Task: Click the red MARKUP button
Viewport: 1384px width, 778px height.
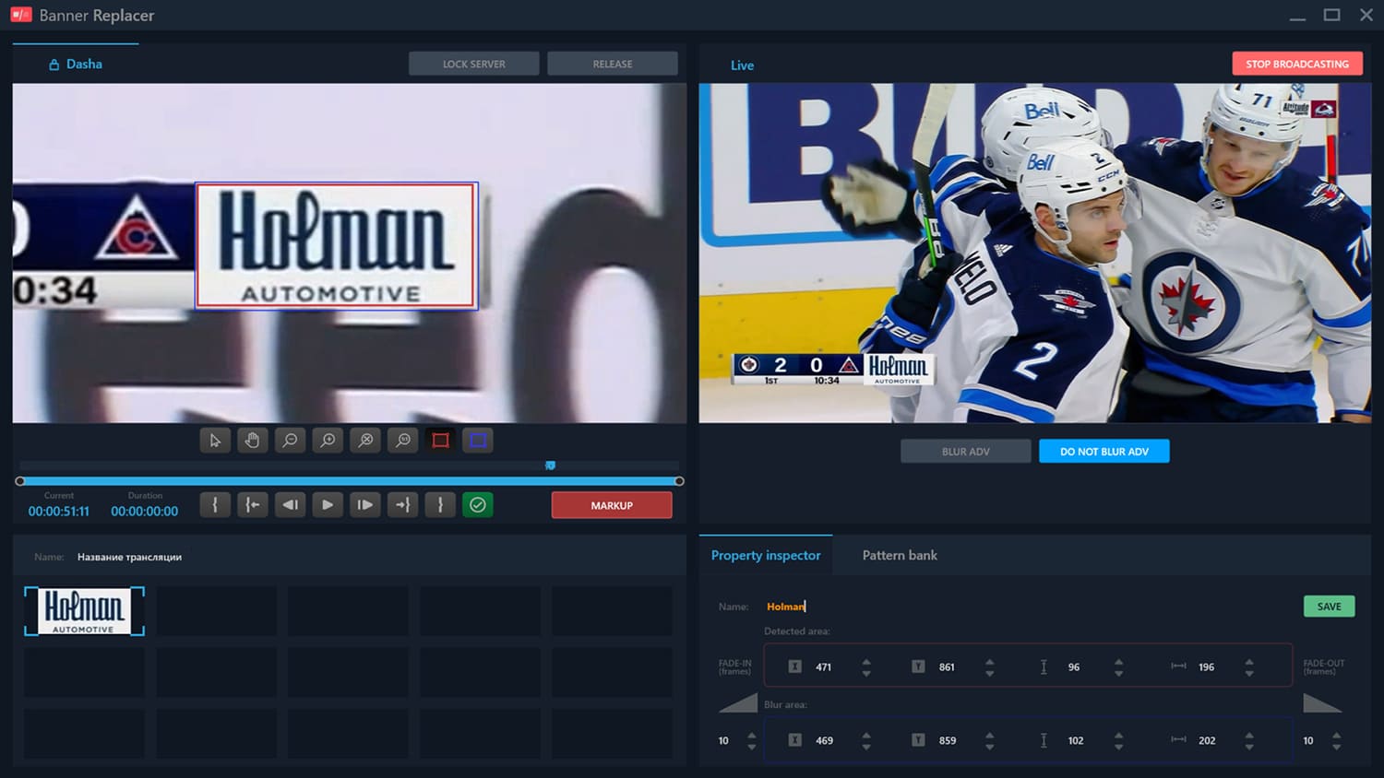Action: pyautogui.click(x=612, y=505)
